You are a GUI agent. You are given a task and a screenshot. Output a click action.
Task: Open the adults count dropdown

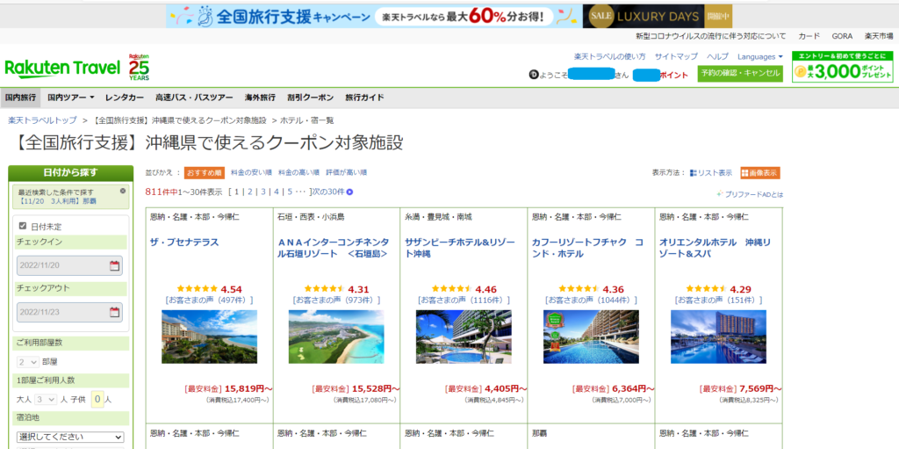pyautogui.click(x=46, y=399)
